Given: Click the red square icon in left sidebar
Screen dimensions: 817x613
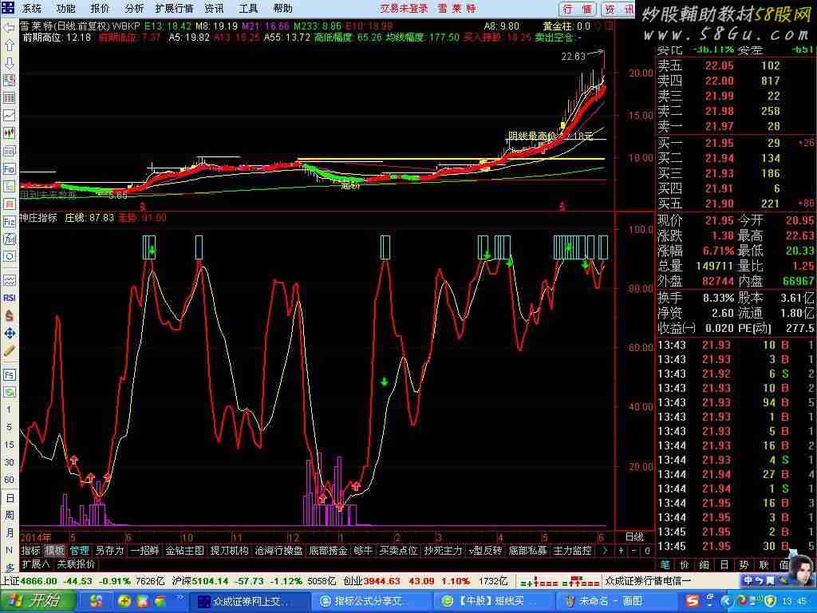Looking at the screenshot, I should (9, 204).
